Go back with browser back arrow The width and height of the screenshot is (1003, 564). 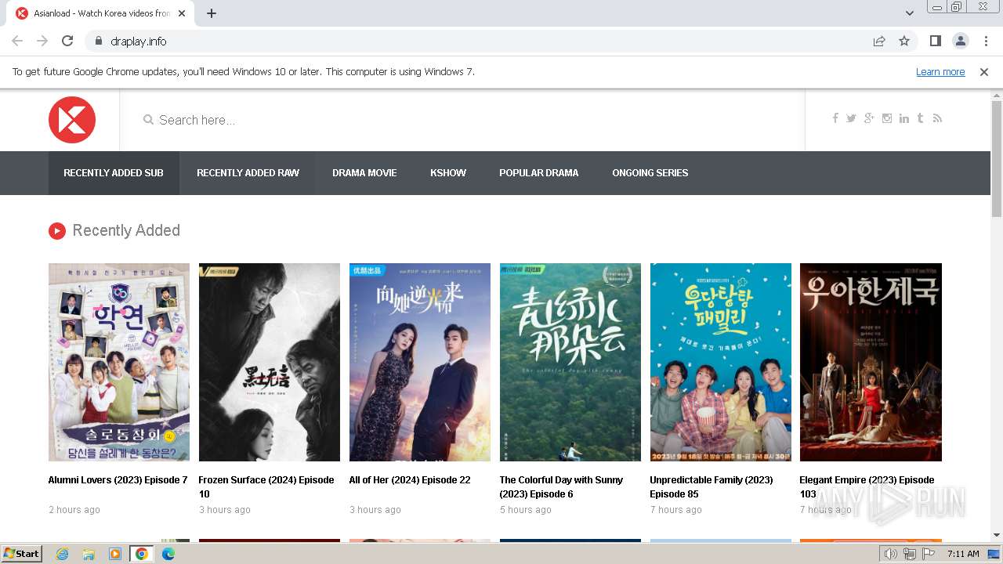[17, 41]
